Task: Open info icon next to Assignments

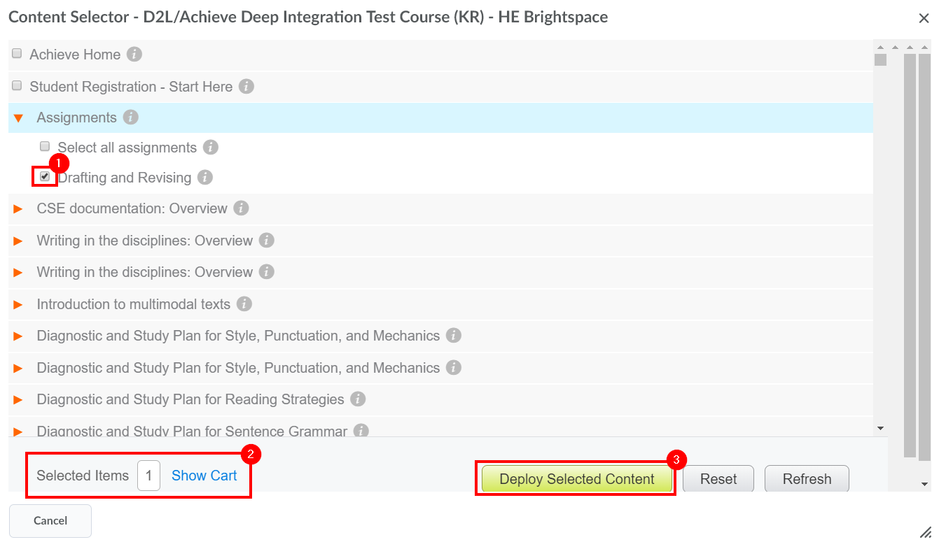Action: point(130,117)
